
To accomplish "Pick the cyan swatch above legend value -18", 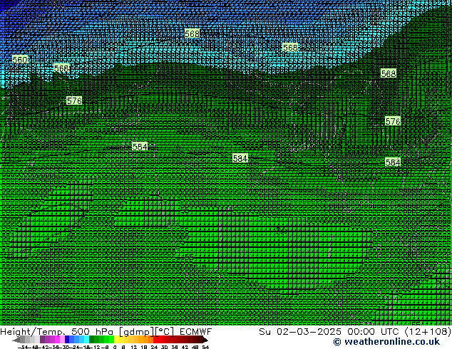I will [86, 340].
